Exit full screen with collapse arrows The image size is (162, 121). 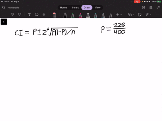(158, 8)
